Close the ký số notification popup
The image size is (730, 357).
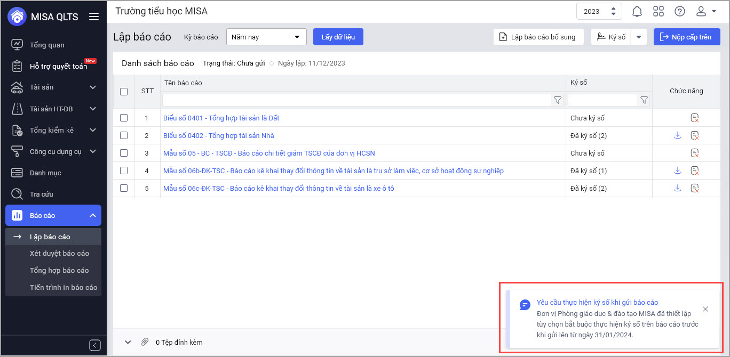(x=705, y=309)
